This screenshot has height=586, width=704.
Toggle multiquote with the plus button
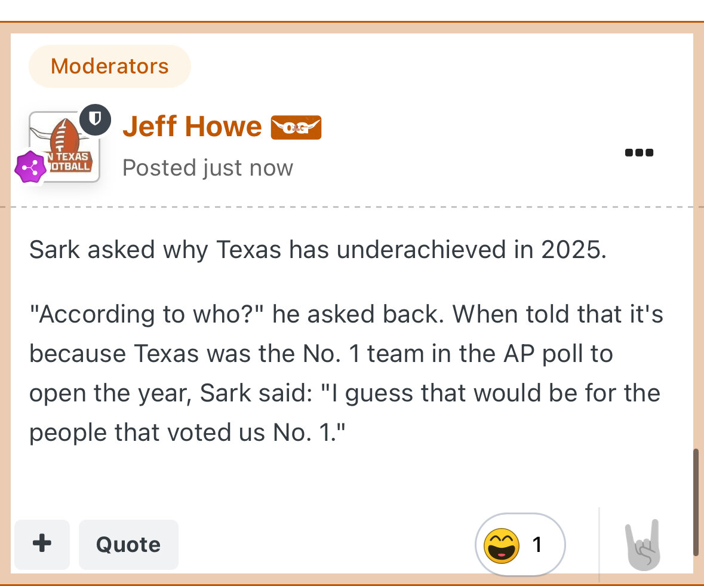42,544
